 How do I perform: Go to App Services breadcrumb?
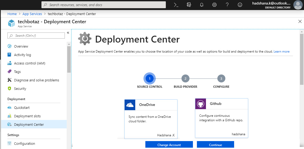click(x=32, y=14)
